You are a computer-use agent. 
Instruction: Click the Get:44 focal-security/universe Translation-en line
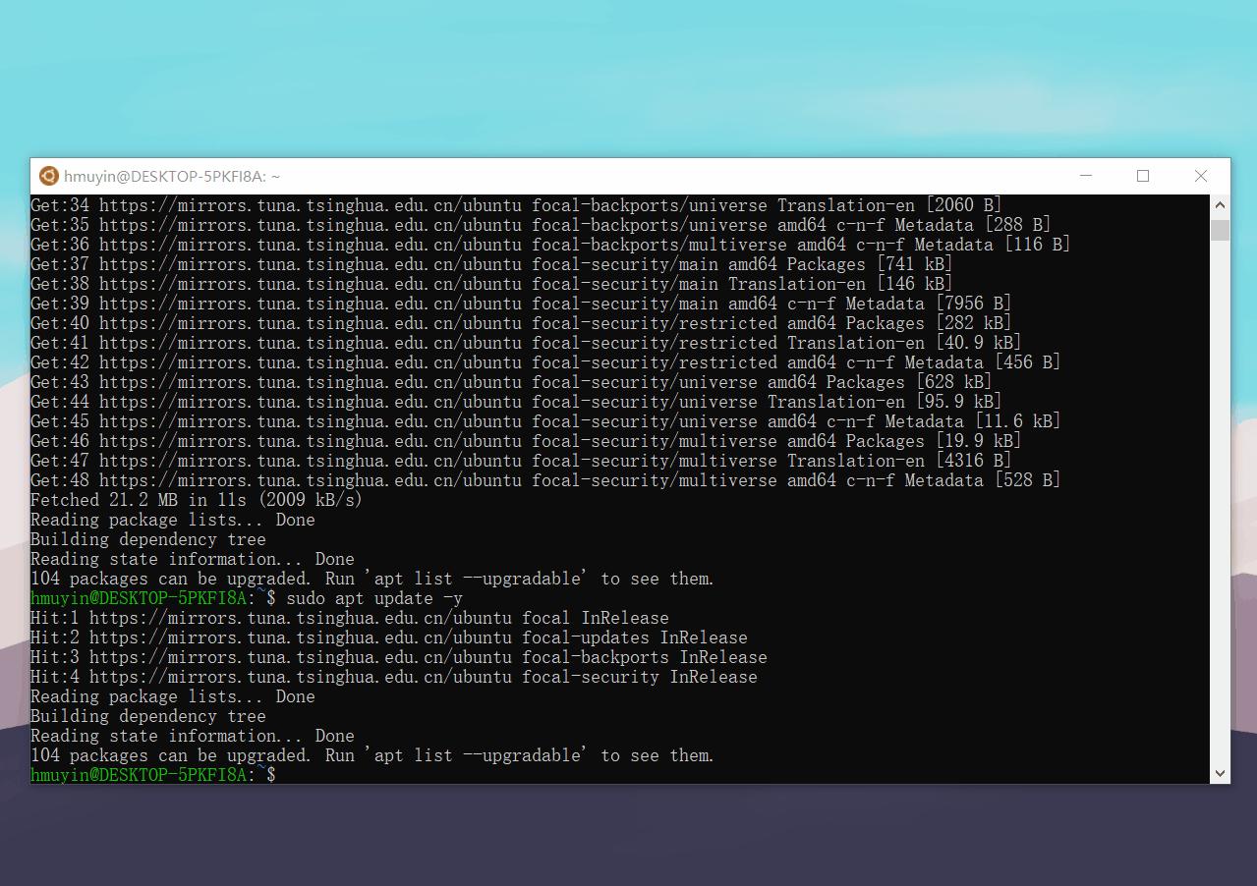516,402
